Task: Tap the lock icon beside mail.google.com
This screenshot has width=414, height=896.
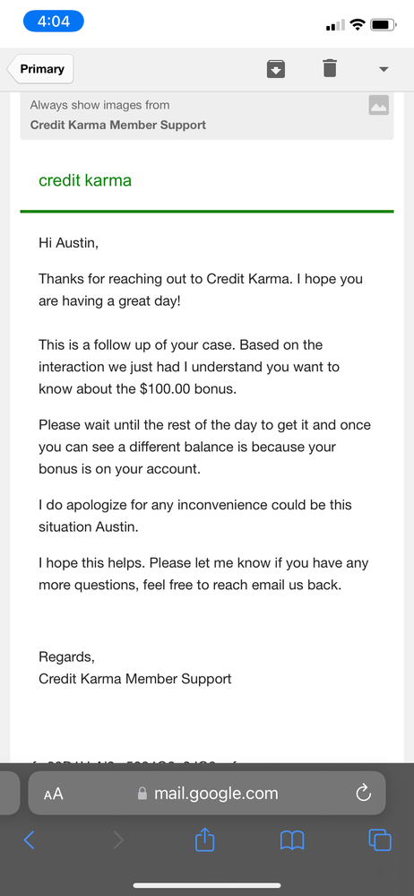Action: [142, 793]
